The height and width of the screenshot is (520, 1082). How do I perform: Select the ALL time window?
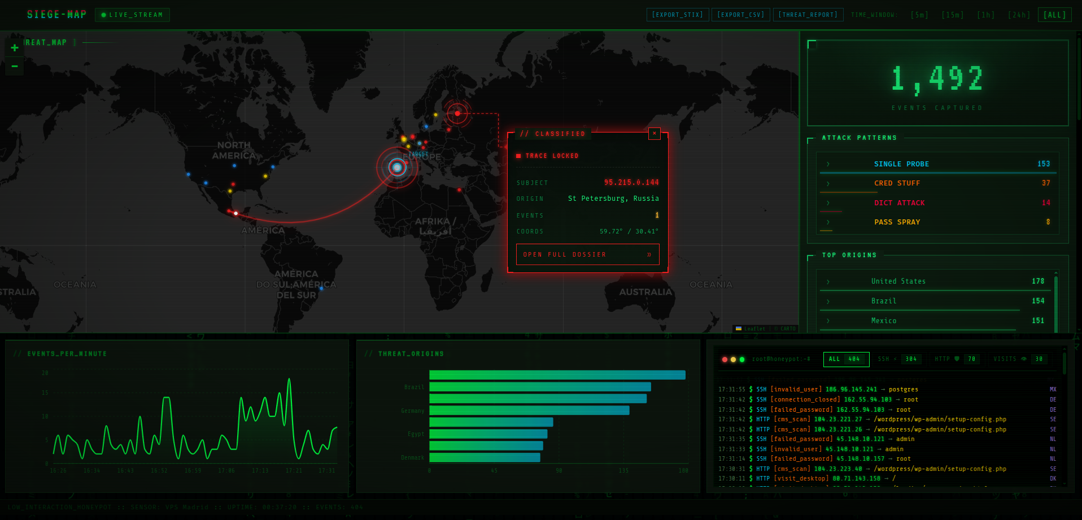pyautogui.click(x=1055, y=15)
